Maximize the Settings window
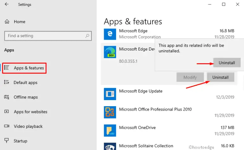Screen dimensions: 244x150 [224, 4]
